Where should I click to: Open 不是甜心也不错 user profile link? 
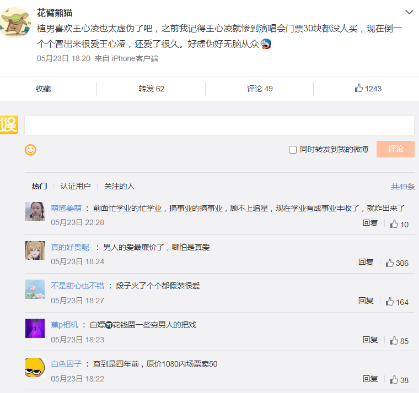tap(78, 286)
